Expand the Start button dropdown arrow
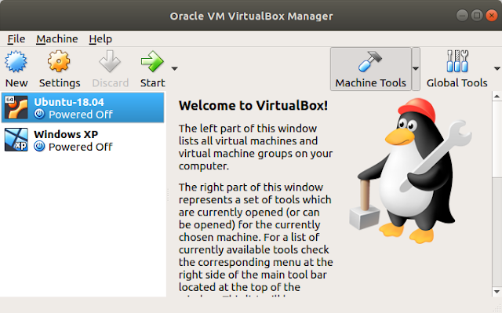This screenshot has height=313, width=502. (174, 68)
